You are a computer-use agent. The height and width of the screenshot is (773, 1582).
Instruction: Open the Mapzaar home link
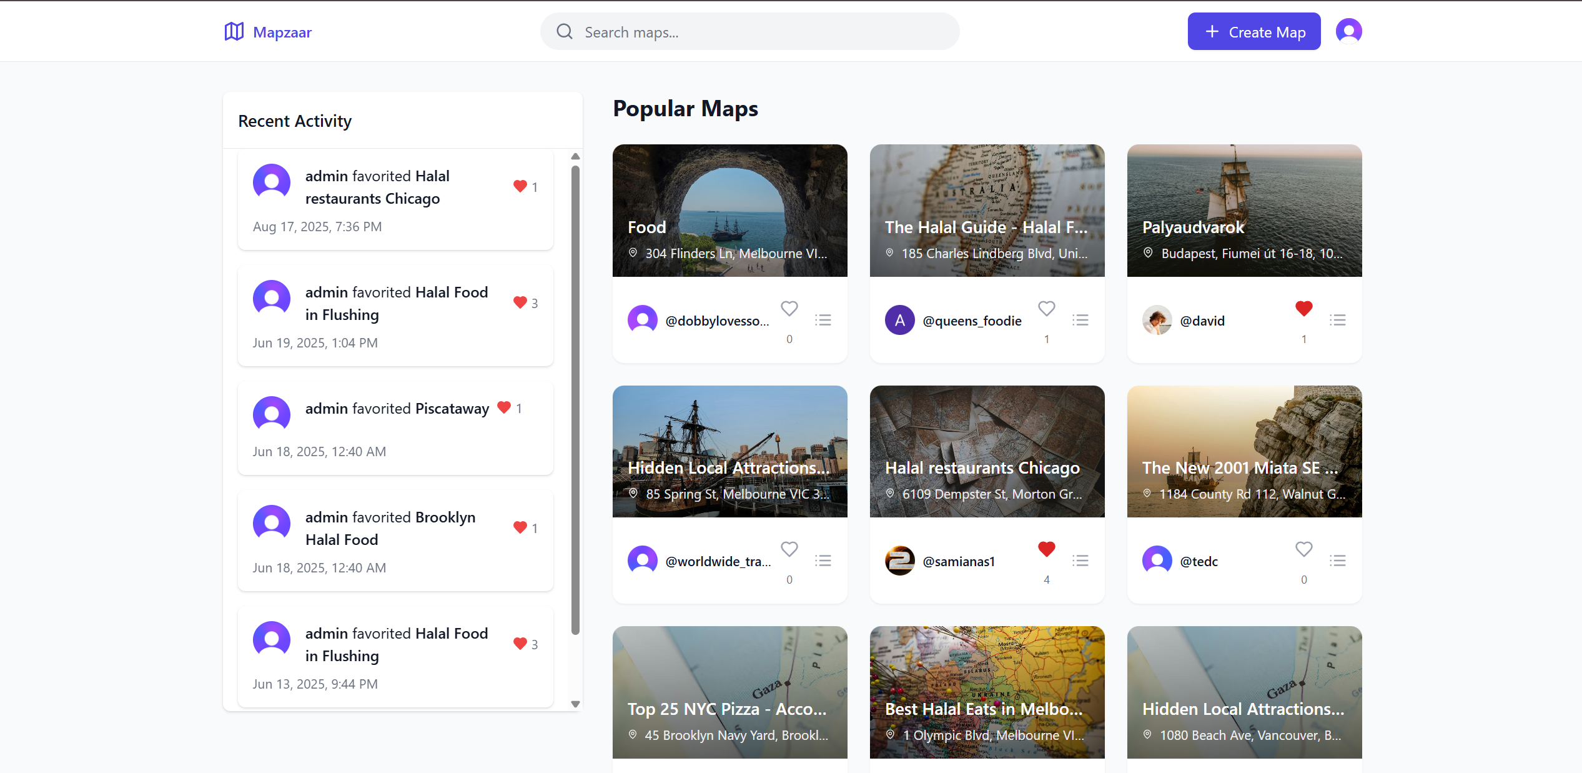[268, 32]
